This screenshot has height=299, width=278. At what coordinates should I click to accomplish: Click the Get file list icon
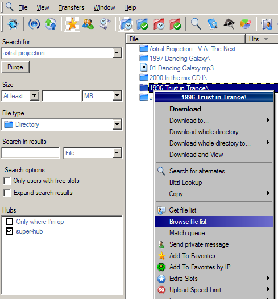161,210
